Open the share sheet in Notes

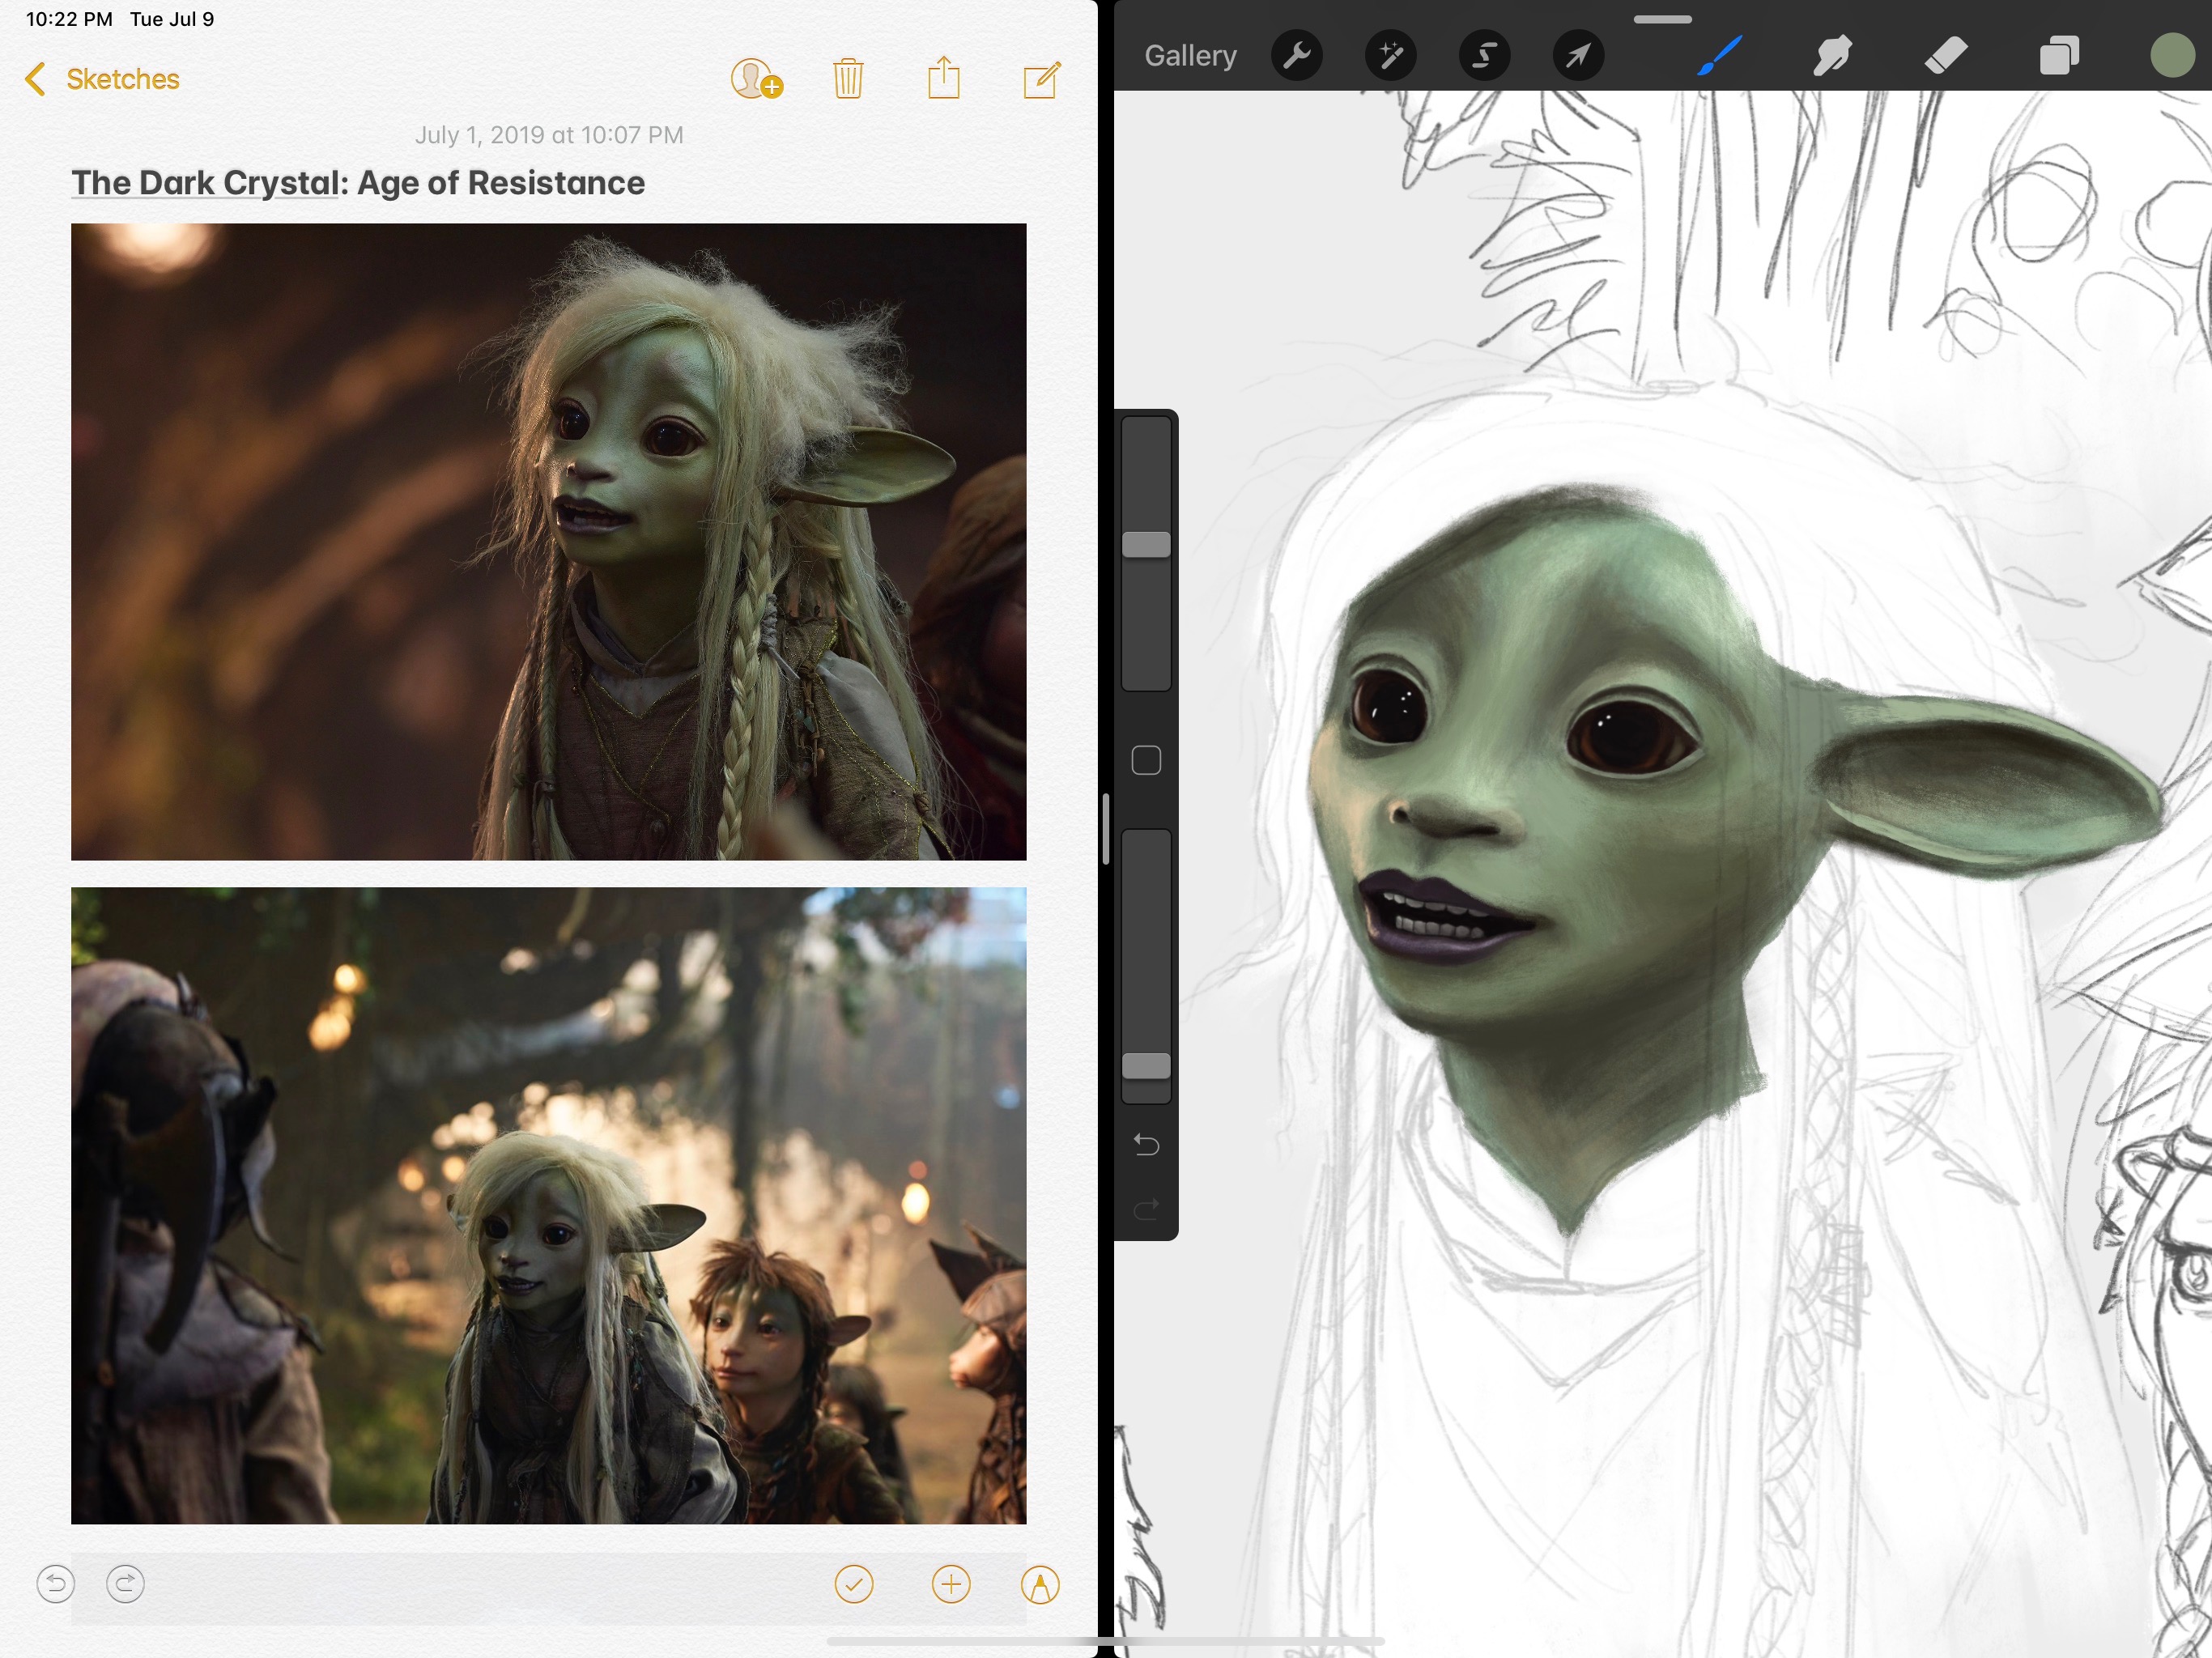pyautogui.click(x=943, y=78)
